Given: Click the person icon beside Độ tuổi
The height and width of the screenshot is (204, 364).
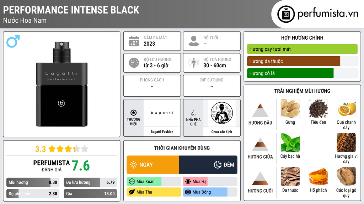Looking at the screenshot, I should pyautogui.click(x=194, y=41).
